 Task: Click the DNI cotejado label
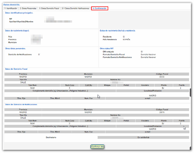pos(108,52)
